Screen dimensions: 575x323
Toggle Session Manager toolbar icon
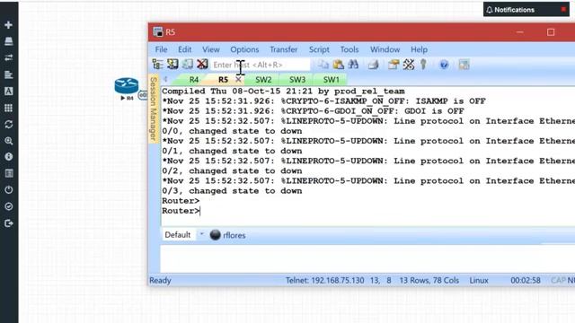158,65
